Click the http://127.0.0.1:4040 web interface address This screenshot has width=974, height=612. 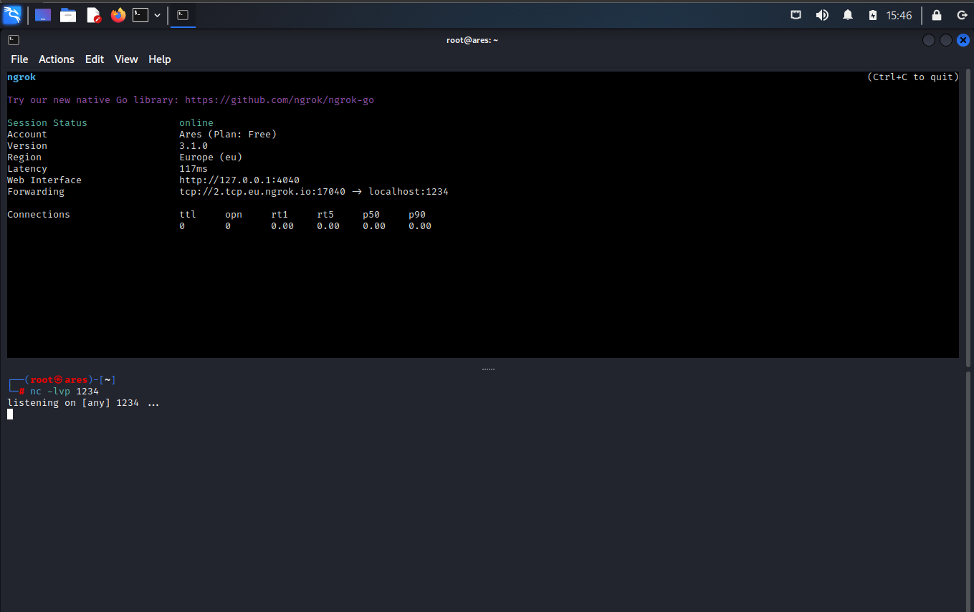pos(239,180)
